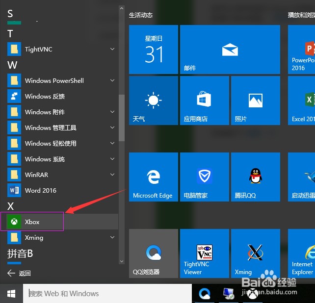The width and height of the screenshot is (315, 303).
Task: Open the 照片 photos tile
Action: tap(256, 101)
